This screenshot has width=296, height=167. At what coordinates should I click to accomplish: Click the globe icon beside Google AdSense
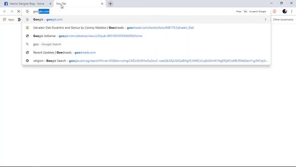[x=27, y=36]
